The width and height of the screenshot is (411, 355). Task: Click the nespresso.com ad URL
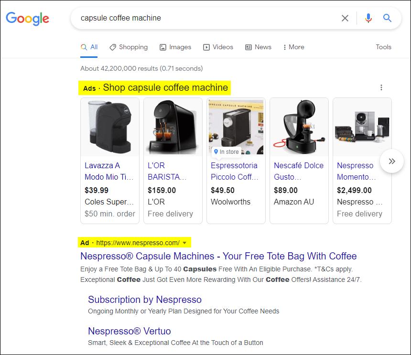click(138, 243)
